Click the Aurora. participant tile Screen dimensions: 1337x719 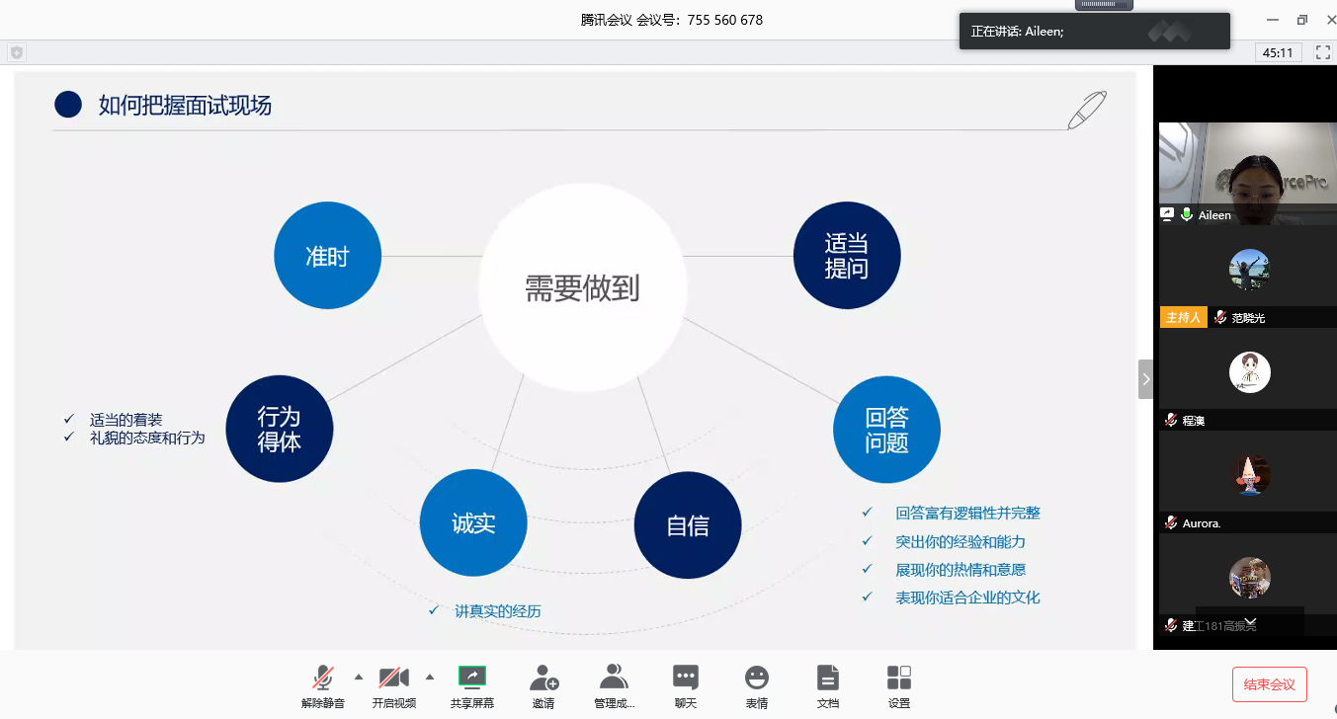tap(1249, 475)
